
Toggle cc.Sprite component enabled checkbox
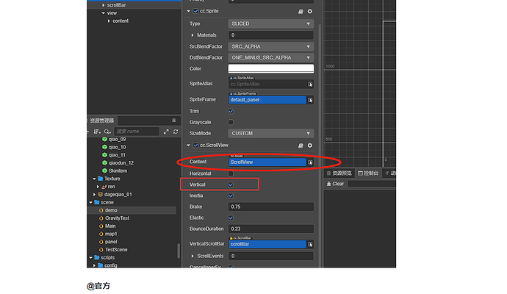tap(195, 11)
